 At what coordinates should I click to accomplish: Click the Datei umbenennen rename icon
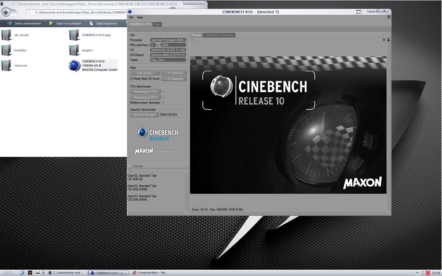[x=10, y=23]
